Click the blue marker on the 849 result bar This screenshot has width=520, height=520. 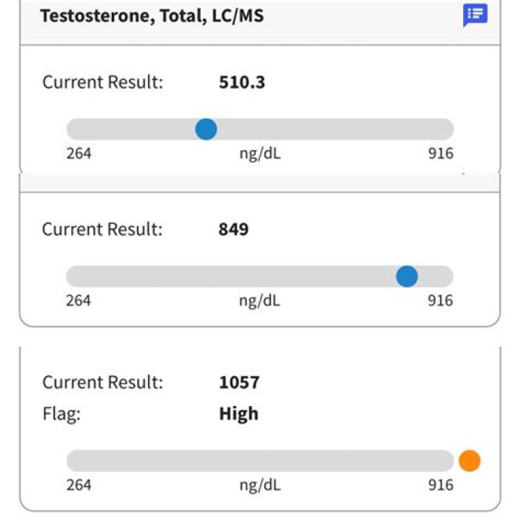coord(407,276)
